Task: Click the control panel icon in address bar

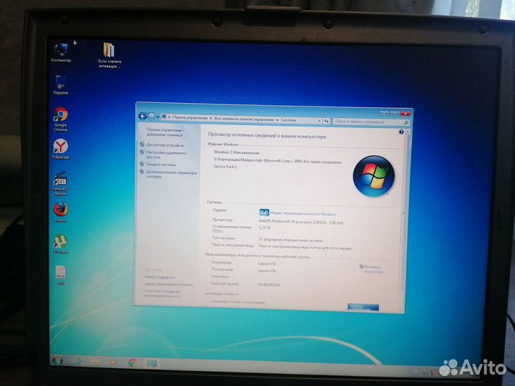Action: (164, 117)
